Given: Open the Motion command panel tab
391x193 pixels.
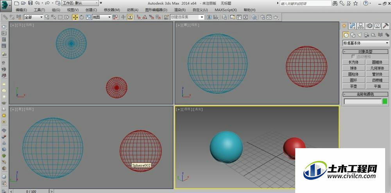Looking at the screenshot, I should click(x=369, y=26).
